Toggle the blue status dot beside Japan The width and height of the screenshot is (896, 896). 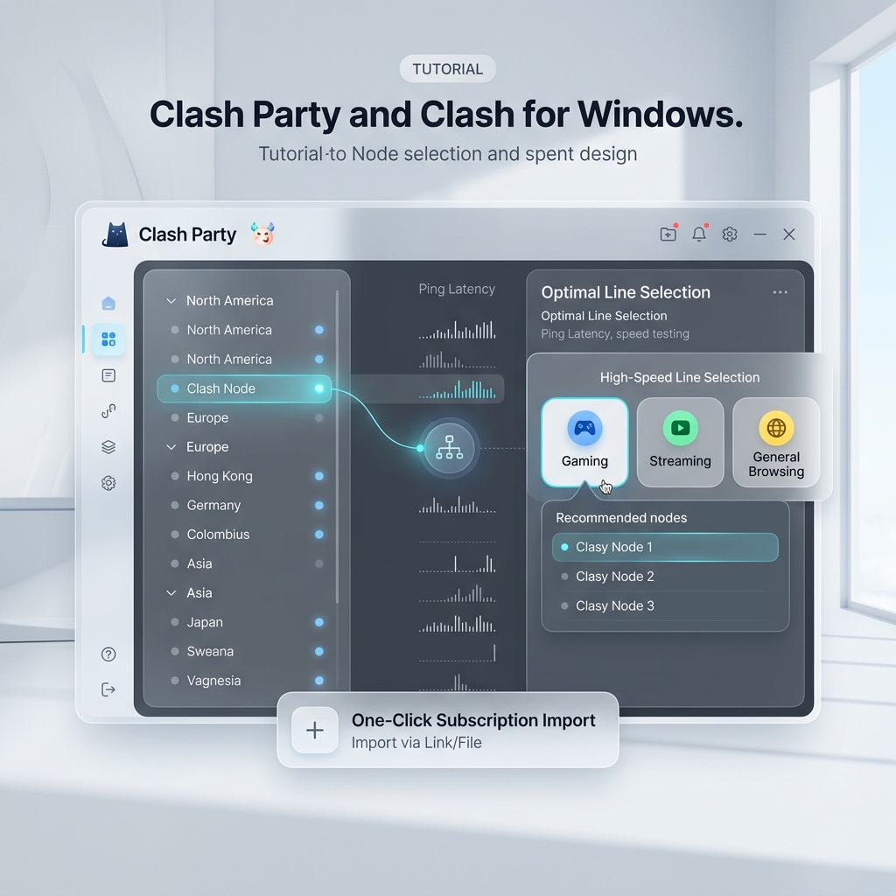(318, 622)
